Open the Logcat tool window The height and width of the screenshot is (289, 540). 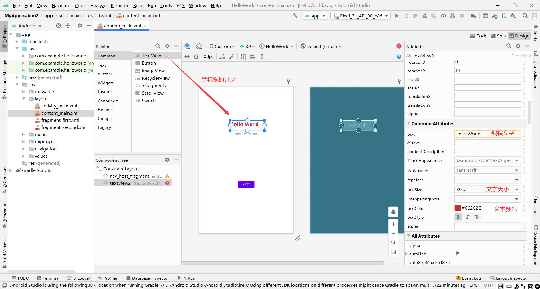[x=79, y=278]
